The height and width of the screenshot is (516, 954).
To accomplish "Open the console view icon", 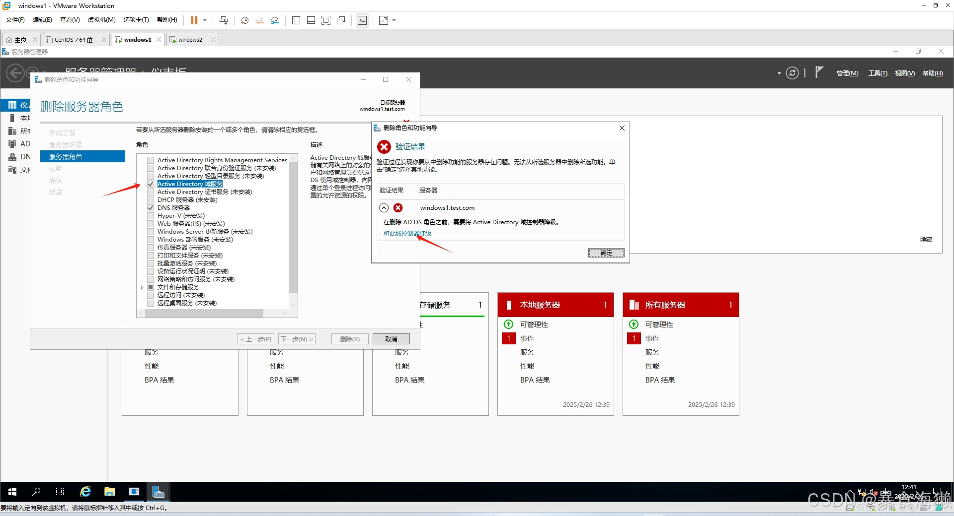I will tap(362, 20).
